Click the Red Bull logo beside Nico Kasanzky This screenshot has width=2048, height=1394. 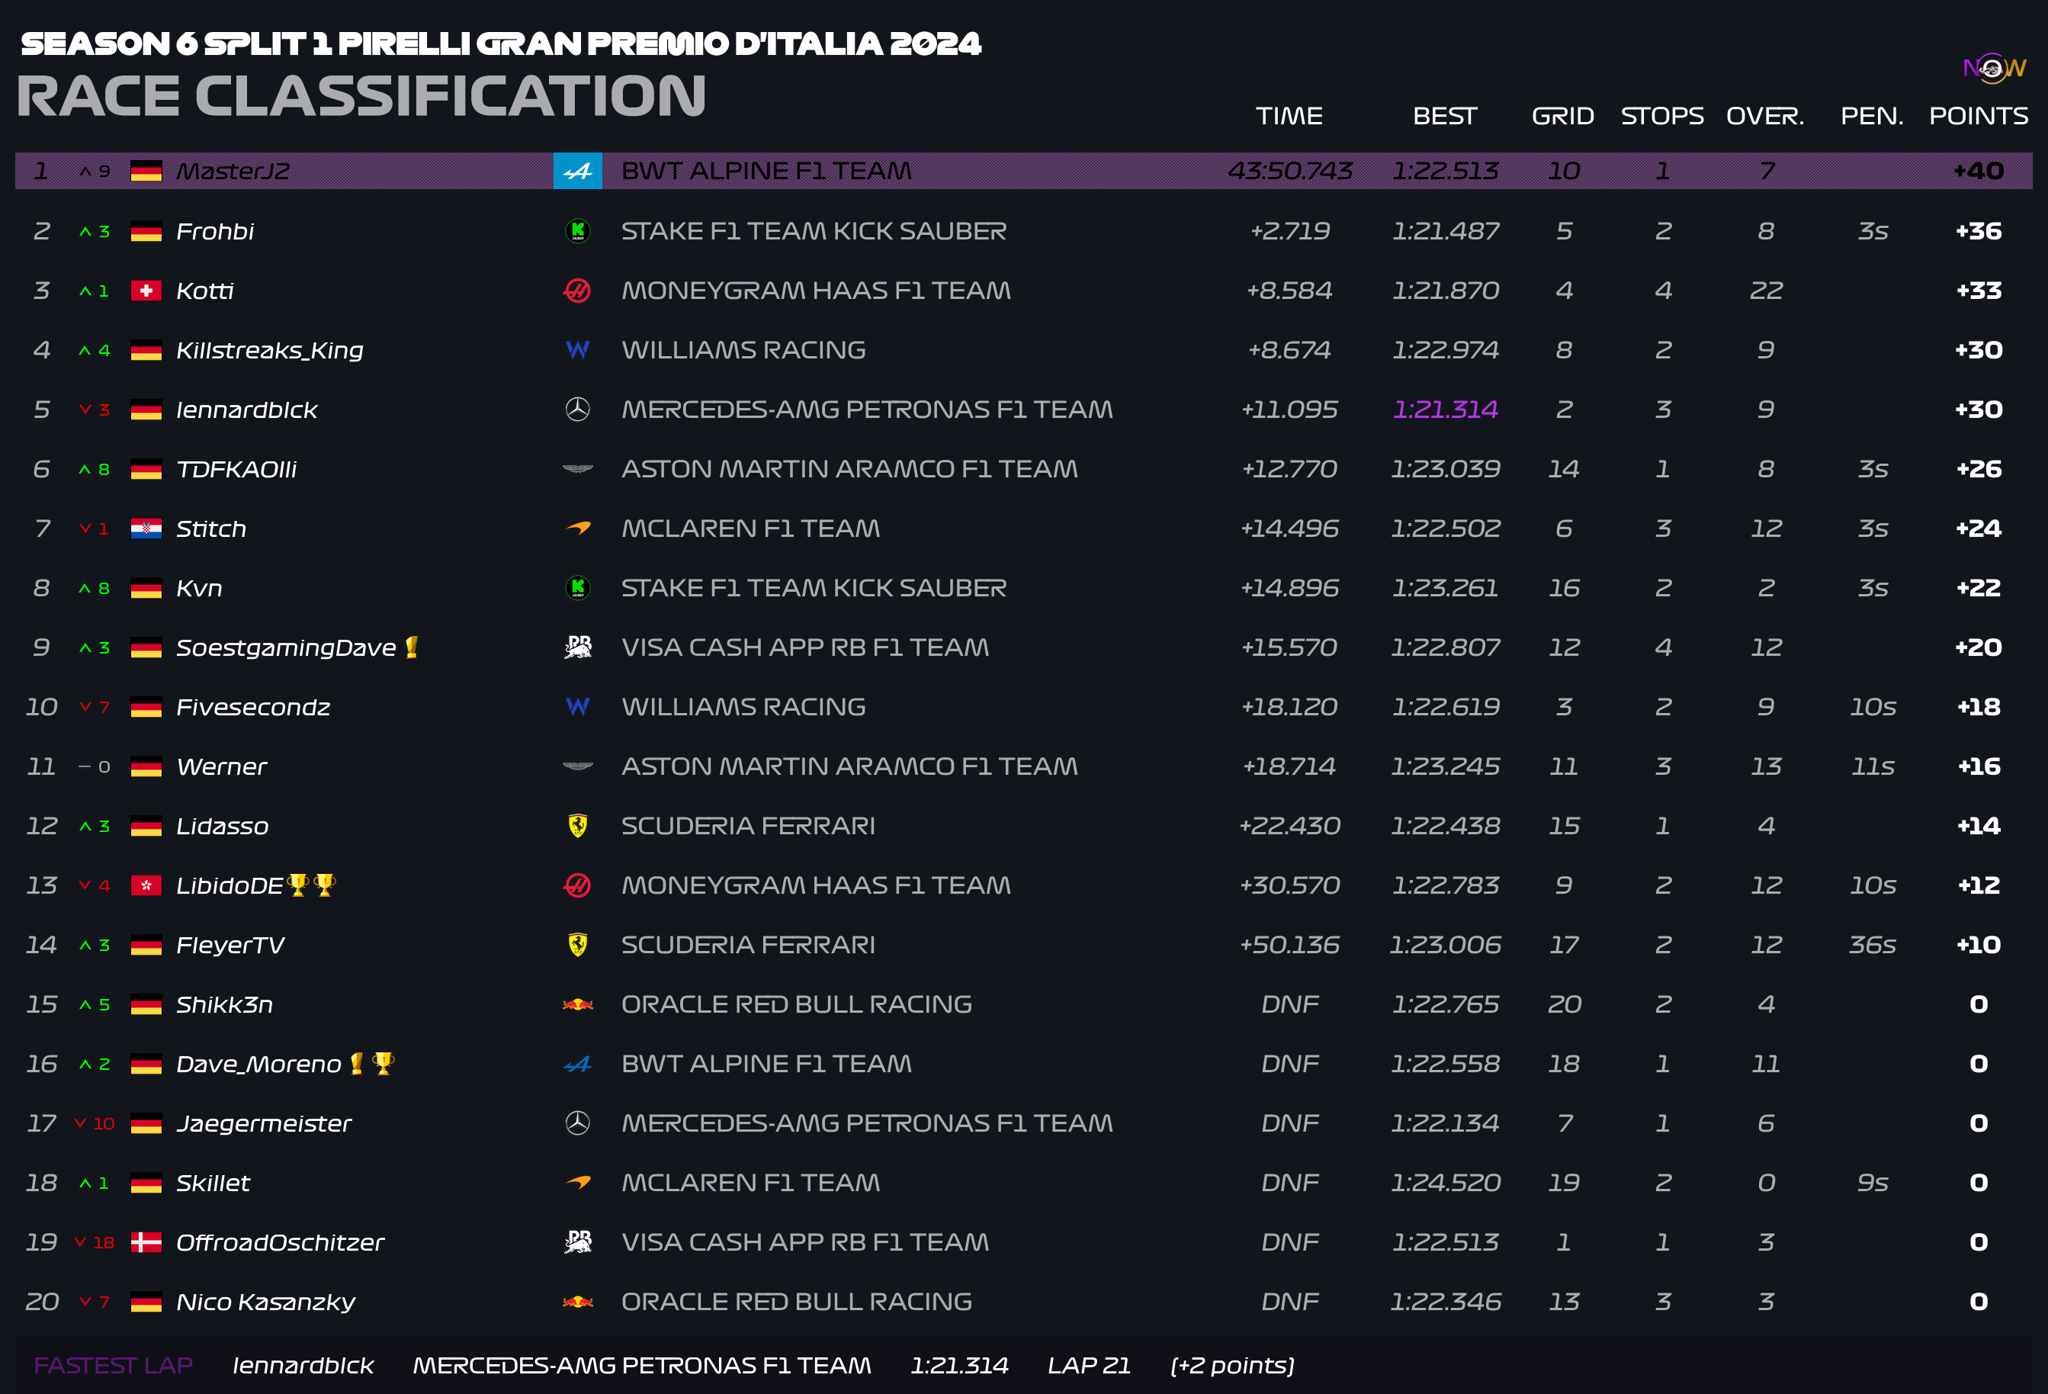(577, 1302)
